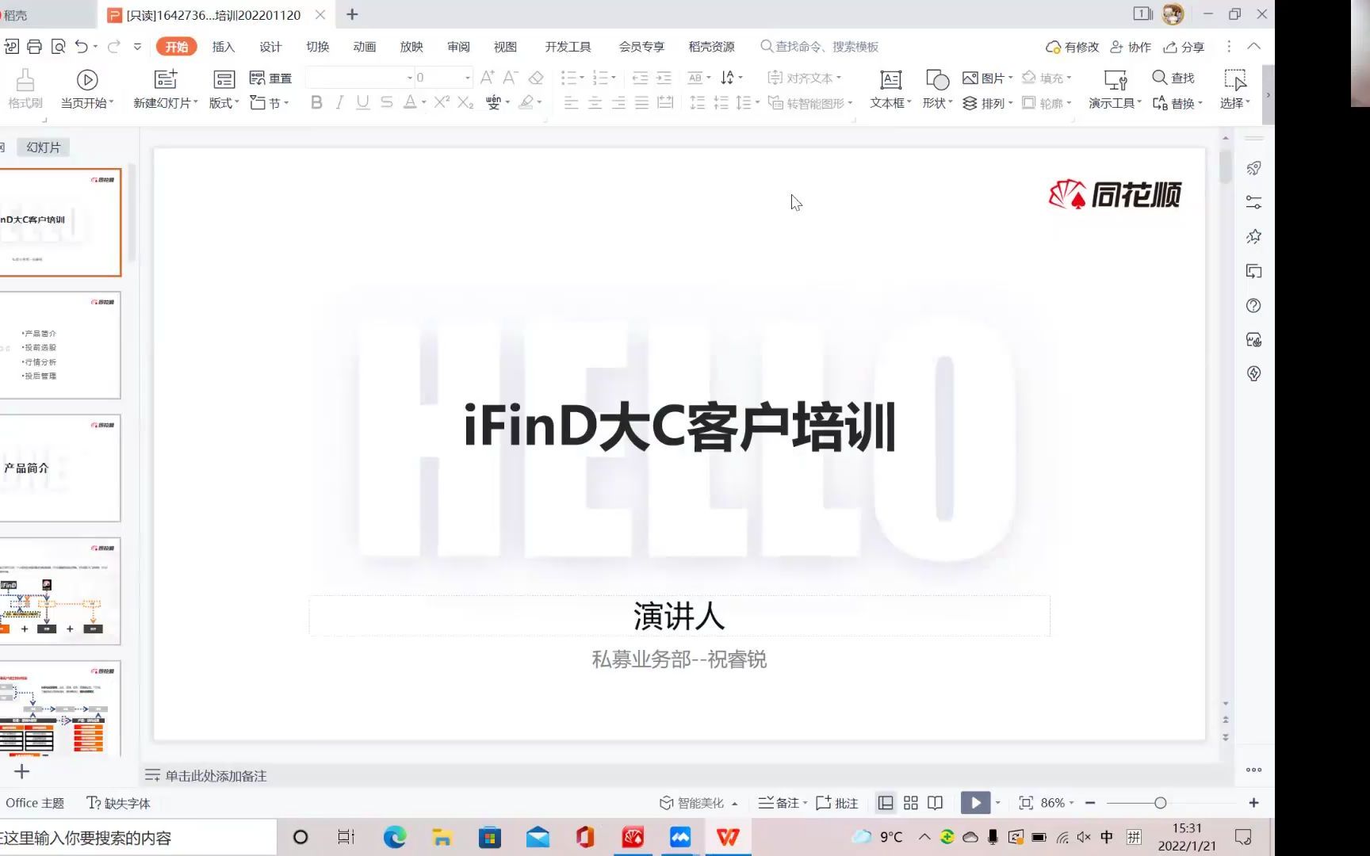Increase font size with A+ icon

pos(487,77)
